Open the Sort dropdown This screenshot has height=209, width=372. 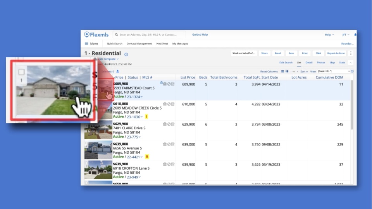tap(304, 72)
